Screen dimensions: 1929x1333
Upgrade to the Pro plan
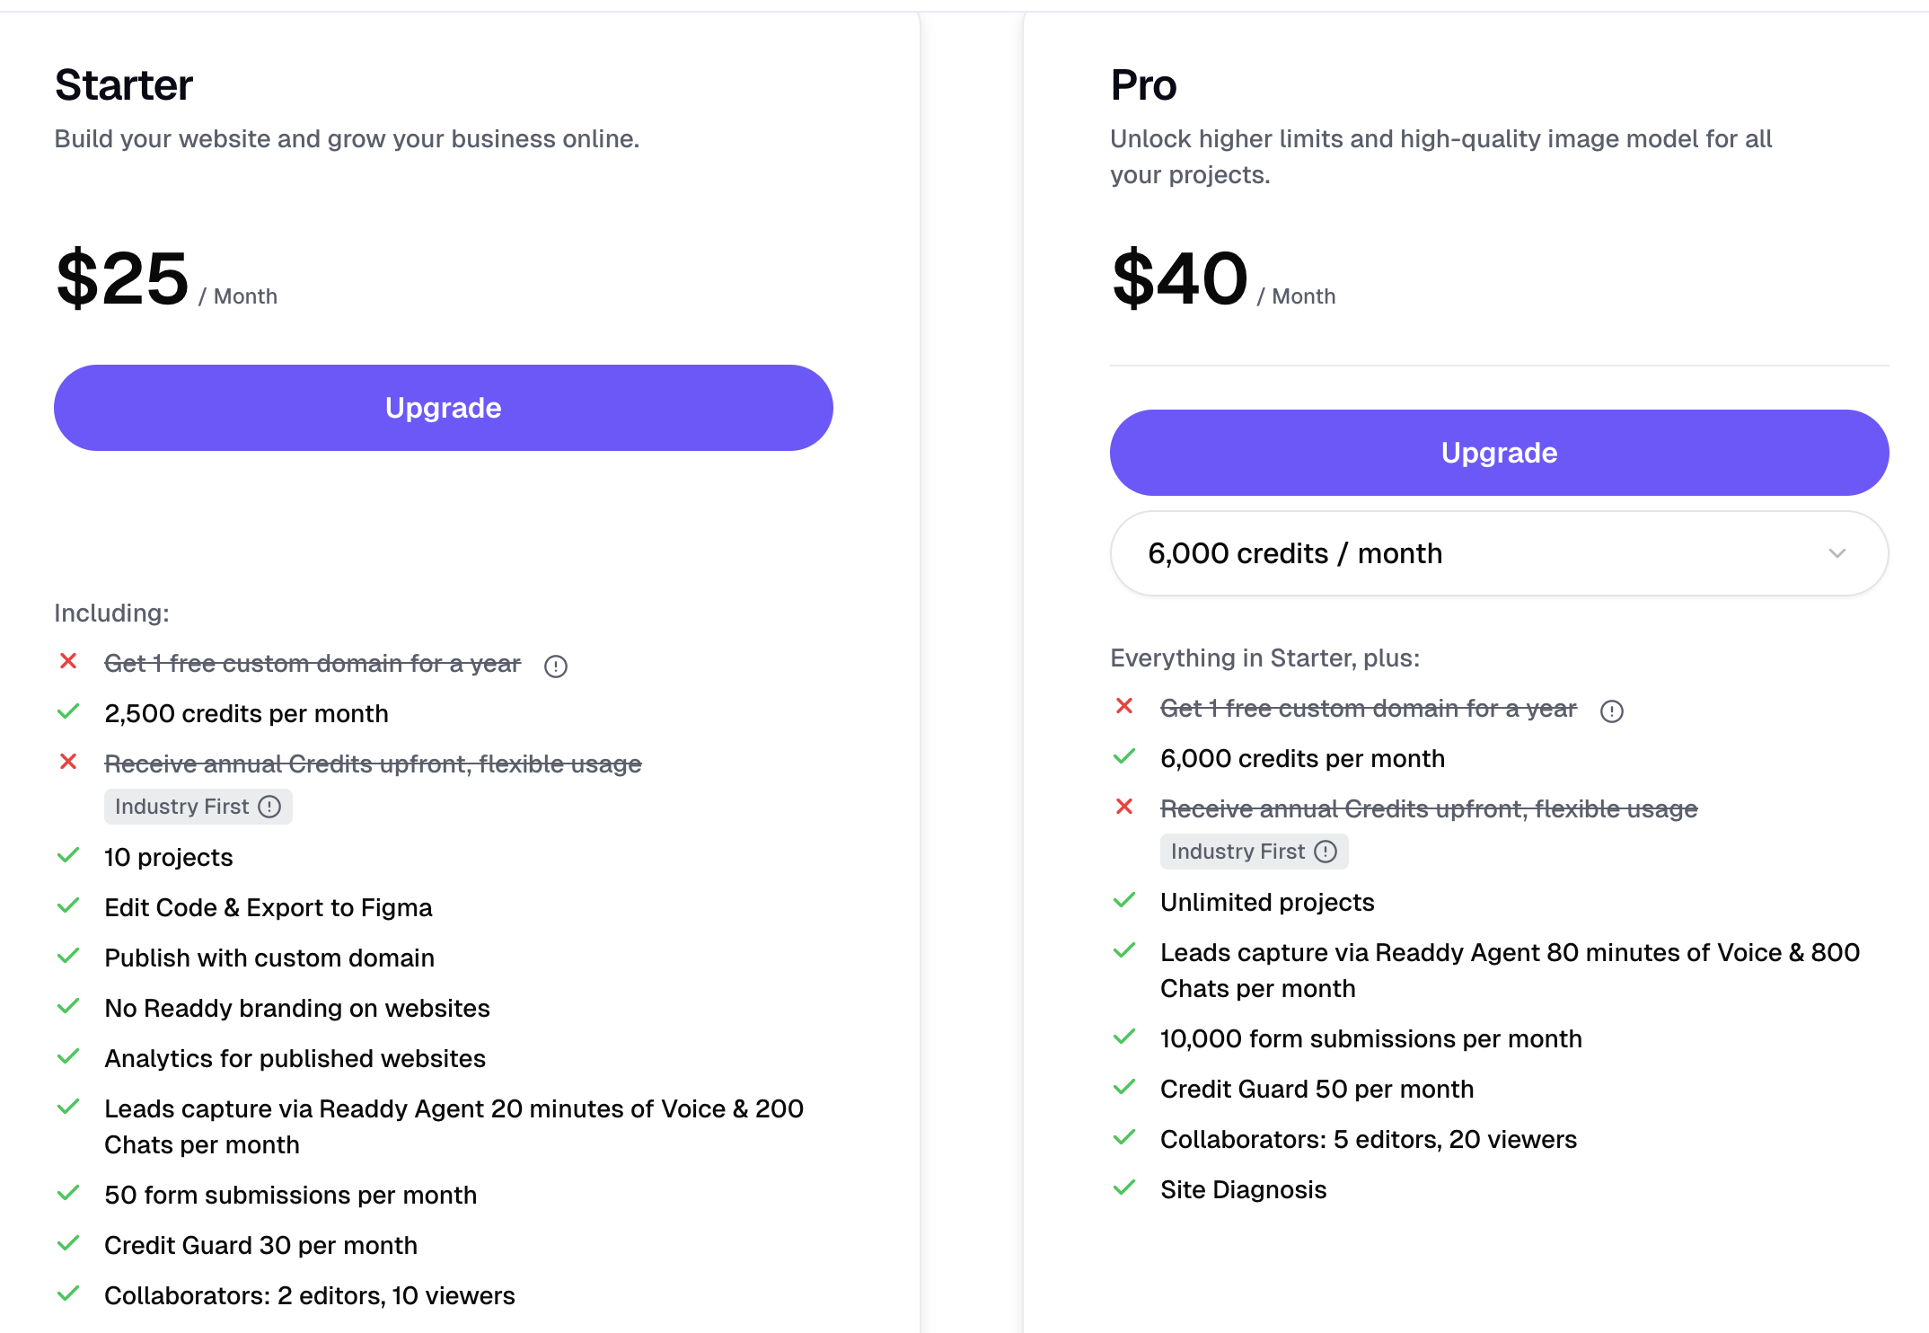(x=1499, y=453)
